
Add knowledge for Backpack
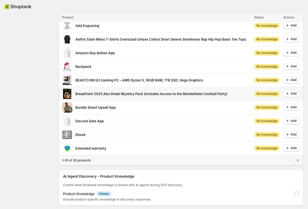(x=291, y=66)
